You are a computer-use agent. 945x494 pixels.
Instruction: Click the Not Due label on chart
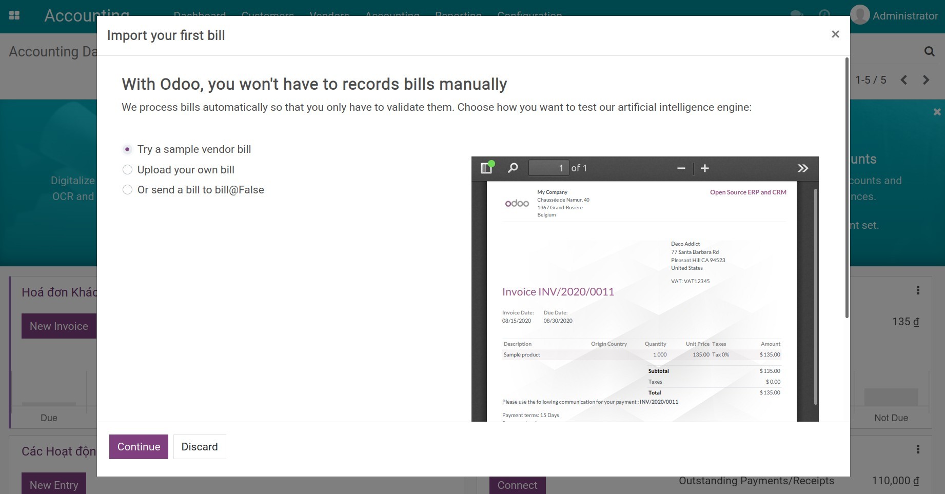[x=891, y=418]
